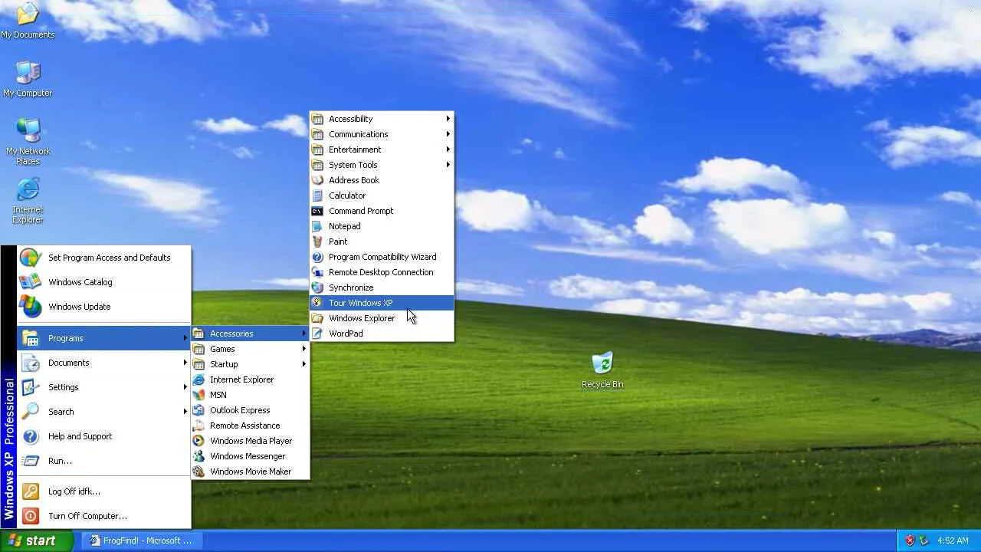Click the Remote Desktop Connection icon
The width and height of the screenshot is (981, 552).
[317, 272]
